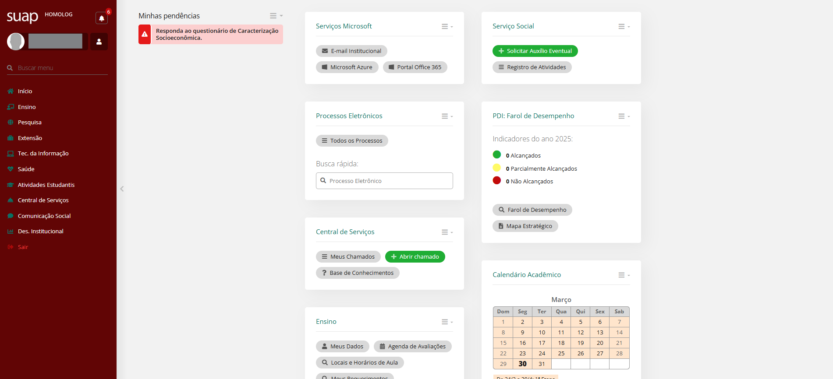Image resolution: width=833 pixels, height=379 pixels.
Task: Click the red Não Alcançados indicator circle
Action: [x=496, y=180]
